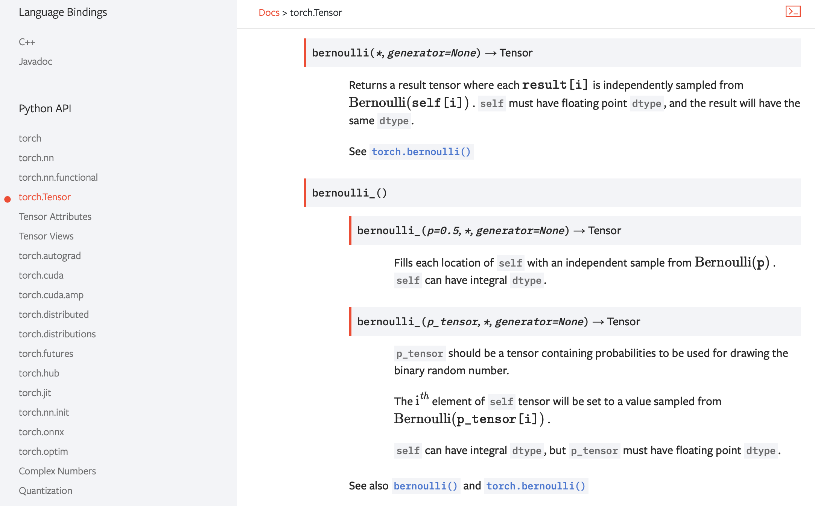Image resolution: width=815 pixels, height=506 pixels.
Task: Open torch.bernoulli() in the See also line
Action: (x=536, y=486)
